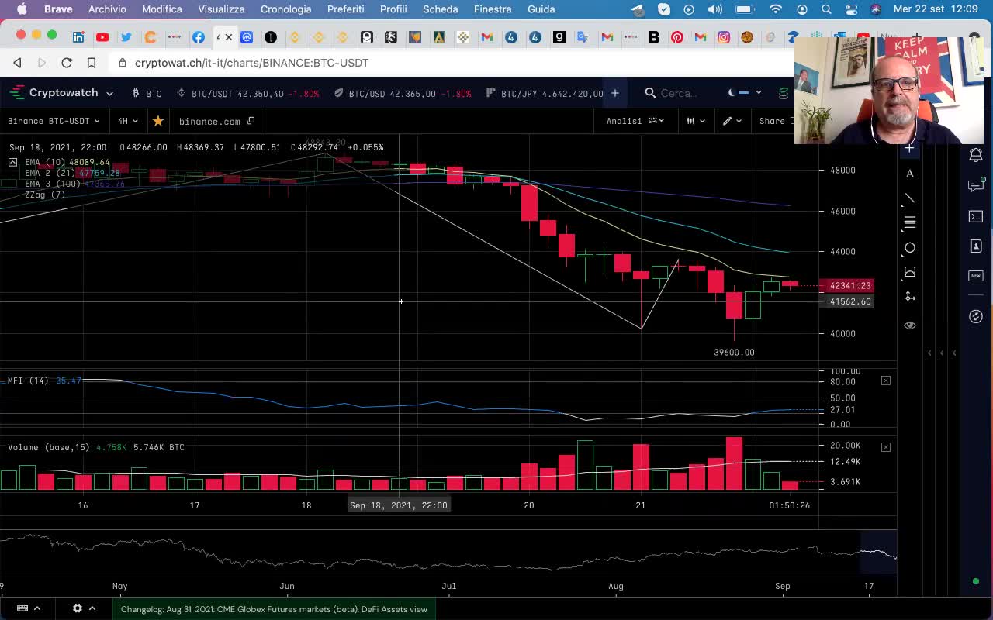
Task: Click the Volume (base,15) indicator label
Action: [49, 447]
